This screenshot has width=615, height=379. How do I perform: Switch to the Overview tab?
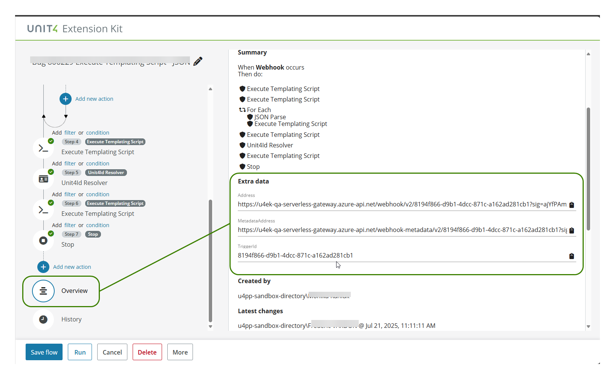(43, 291)
